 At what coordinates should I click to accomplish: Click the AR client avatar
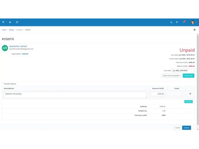tap(5, 48)
